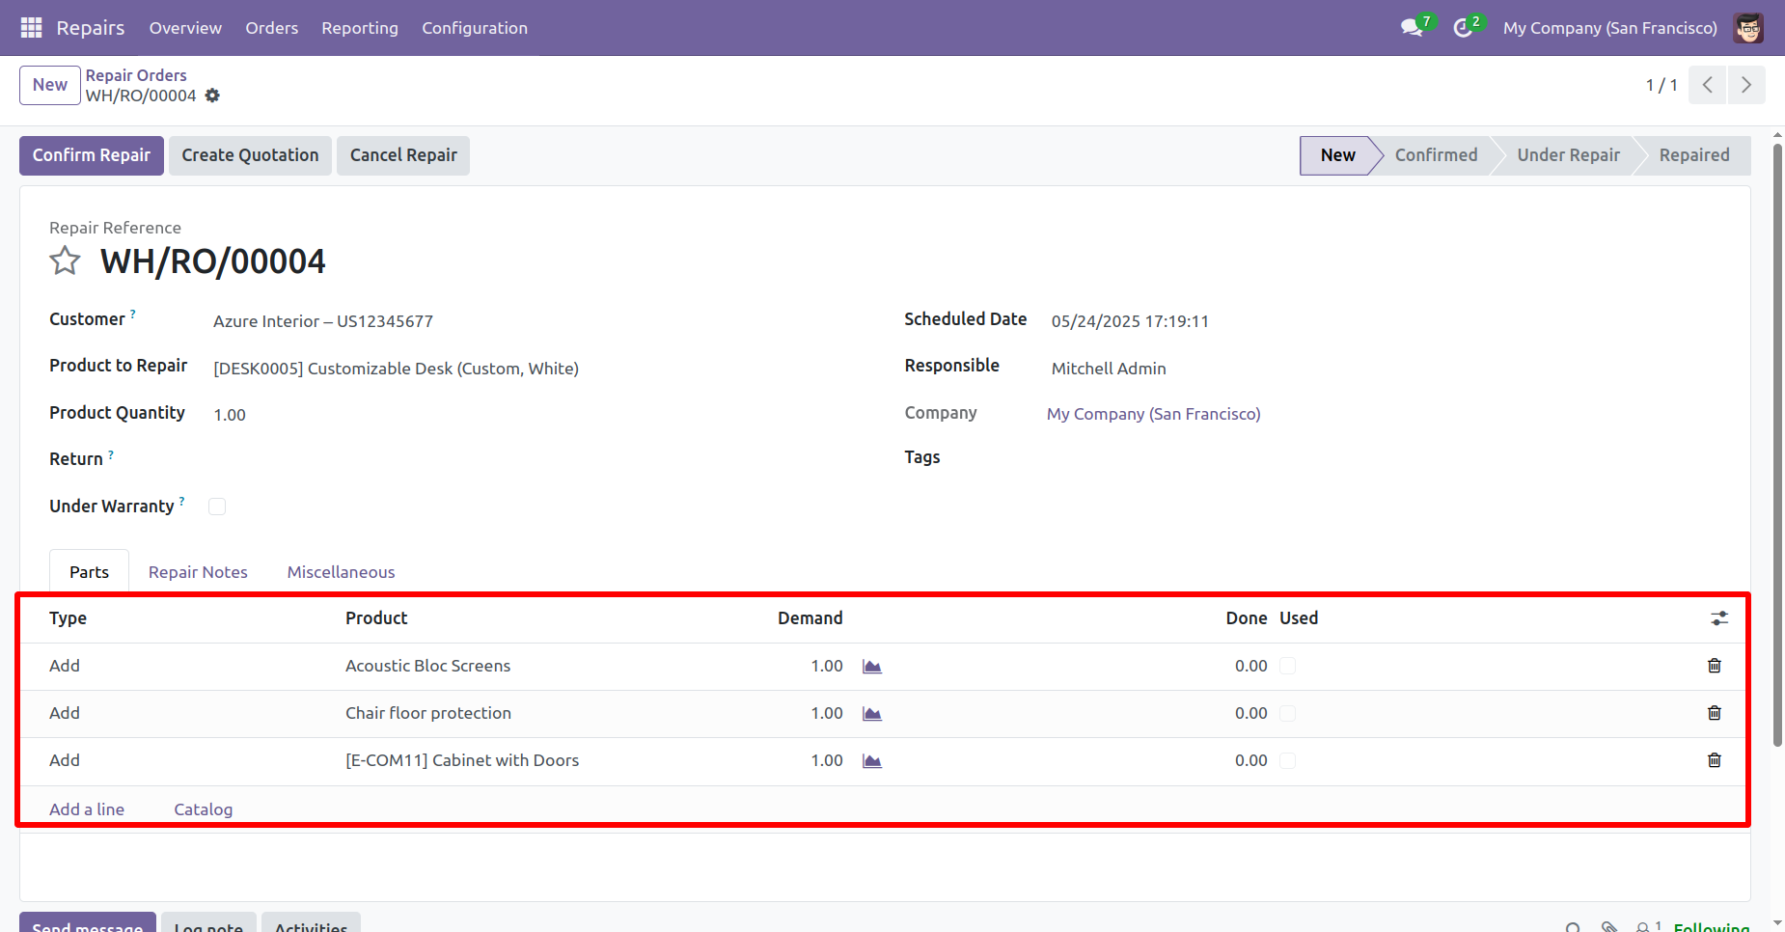Open forecast chart for Cabinet with Doors
The image size is (1785, 932).
[872, 761]
